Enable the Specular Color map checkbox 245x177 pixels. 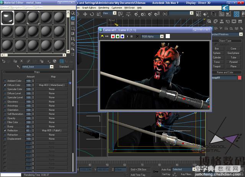(5, 89)
